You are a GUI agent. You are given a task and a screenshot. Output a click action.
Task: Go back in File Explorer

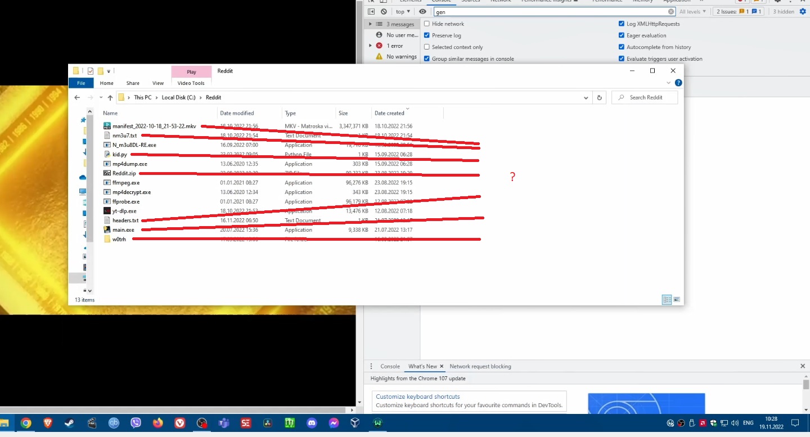pos(78,97)
